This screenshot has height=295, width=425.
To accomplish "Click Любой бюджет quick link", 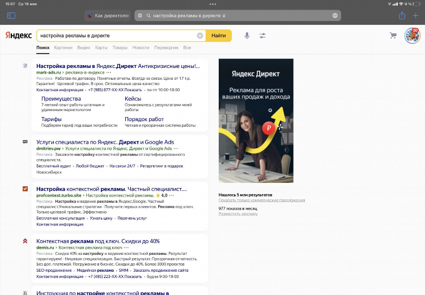I will click(90, 166).
